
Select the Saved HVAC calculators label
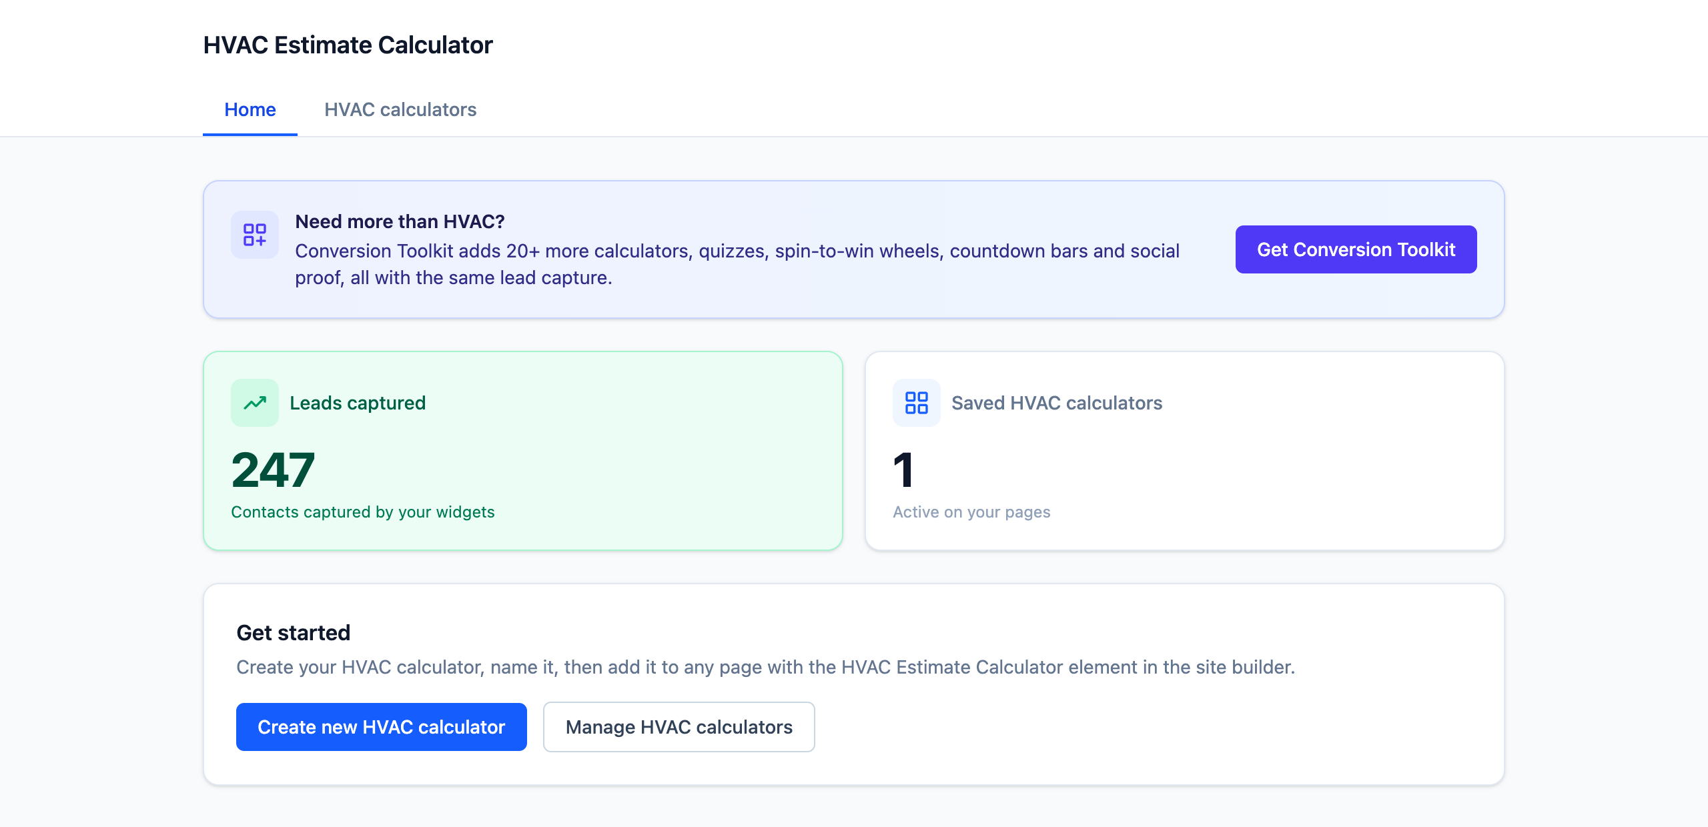click(x=1057, y=403)
